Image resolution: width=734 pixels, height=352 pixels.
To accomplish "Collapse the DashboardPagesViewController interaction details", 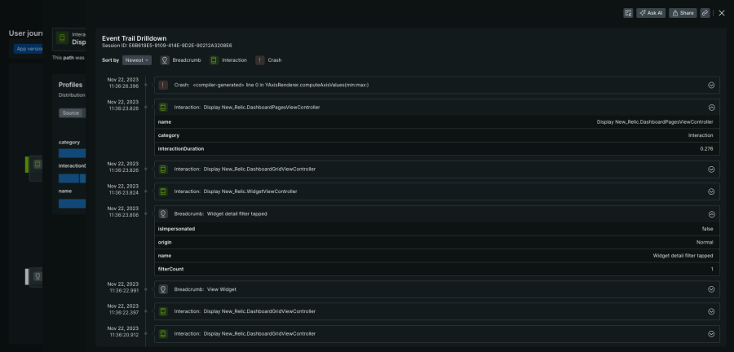I will click(711, 107).
